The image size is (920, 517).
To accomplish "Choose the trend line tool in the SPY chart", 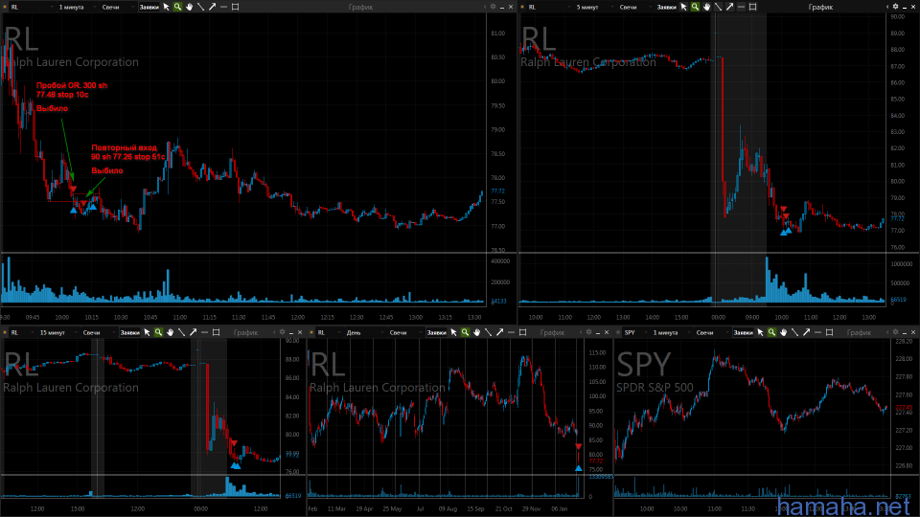I will pos(795,332).
